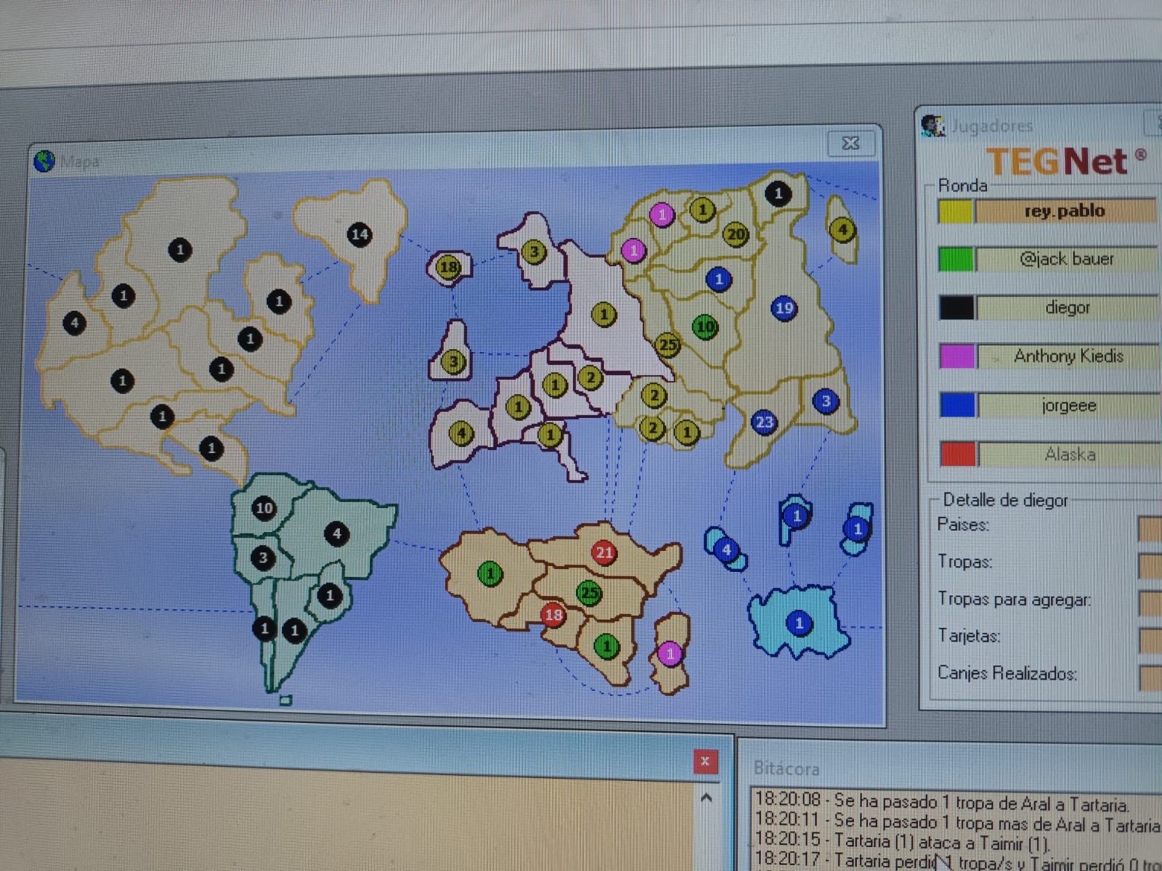1162x871 pixels.
Task: Click the yellow 20 army token in Asia
Action: pos(736,234)
